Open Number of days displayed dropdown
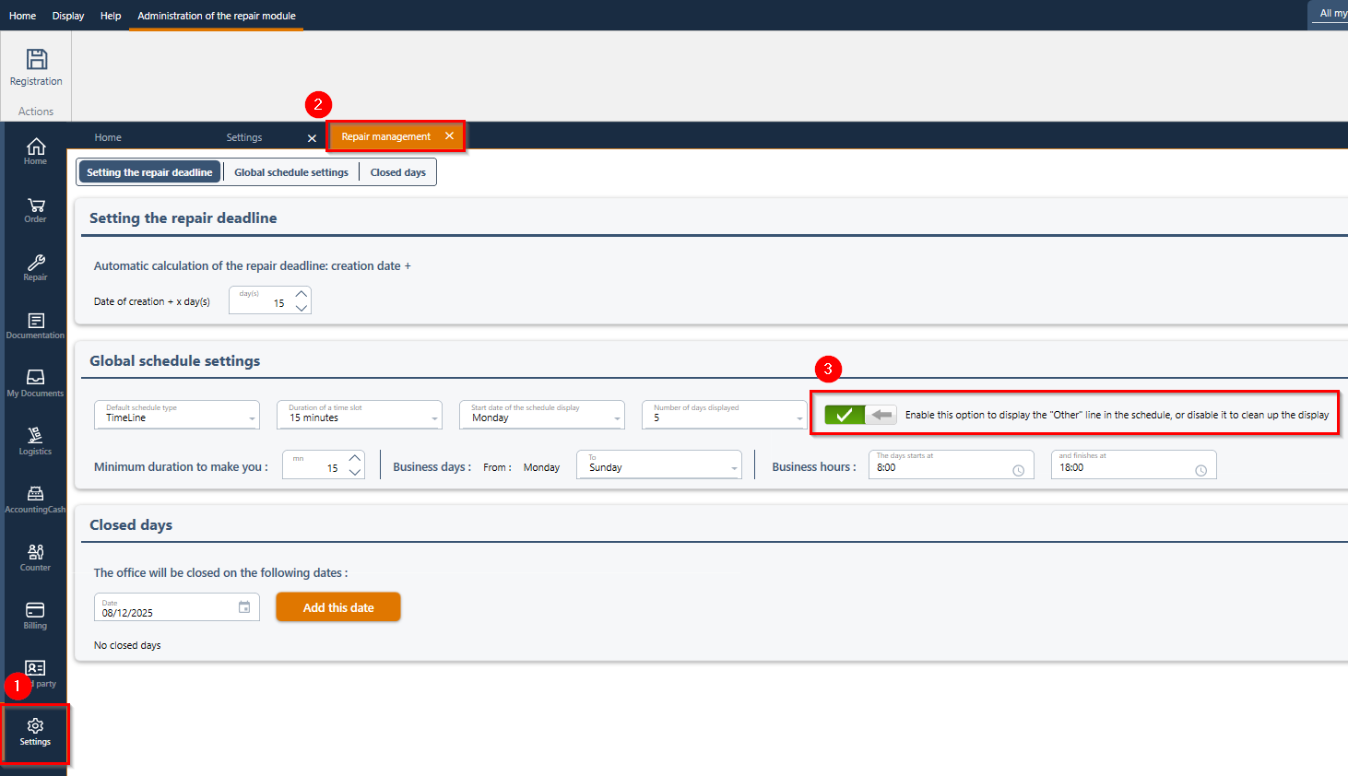Screen dimensions: 1348x776 coord(725,415)
